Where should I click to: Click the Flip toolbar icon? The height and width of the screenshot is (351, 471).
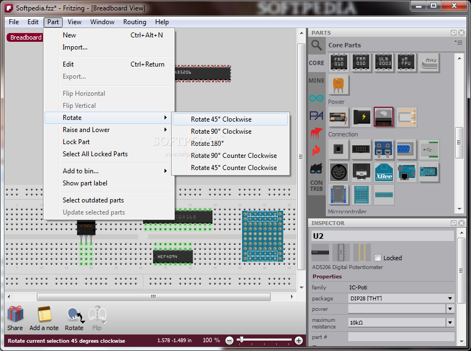[x=97, y=314]
